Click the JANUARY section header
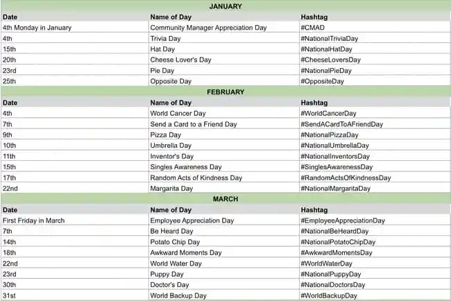The height and width of the screenshot is (301, 451). click(226, 6)
